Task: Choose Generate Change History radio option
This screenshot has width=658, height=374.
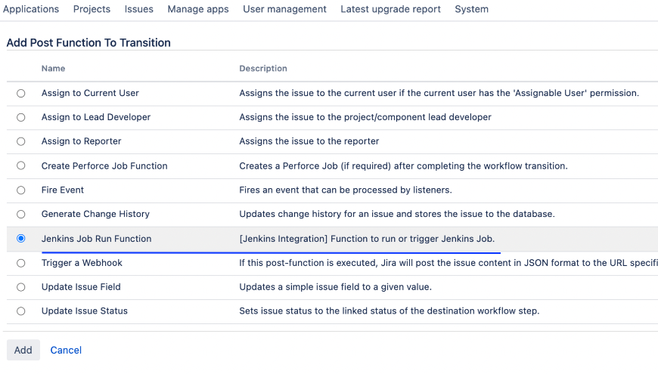Action: pos(20,214)
